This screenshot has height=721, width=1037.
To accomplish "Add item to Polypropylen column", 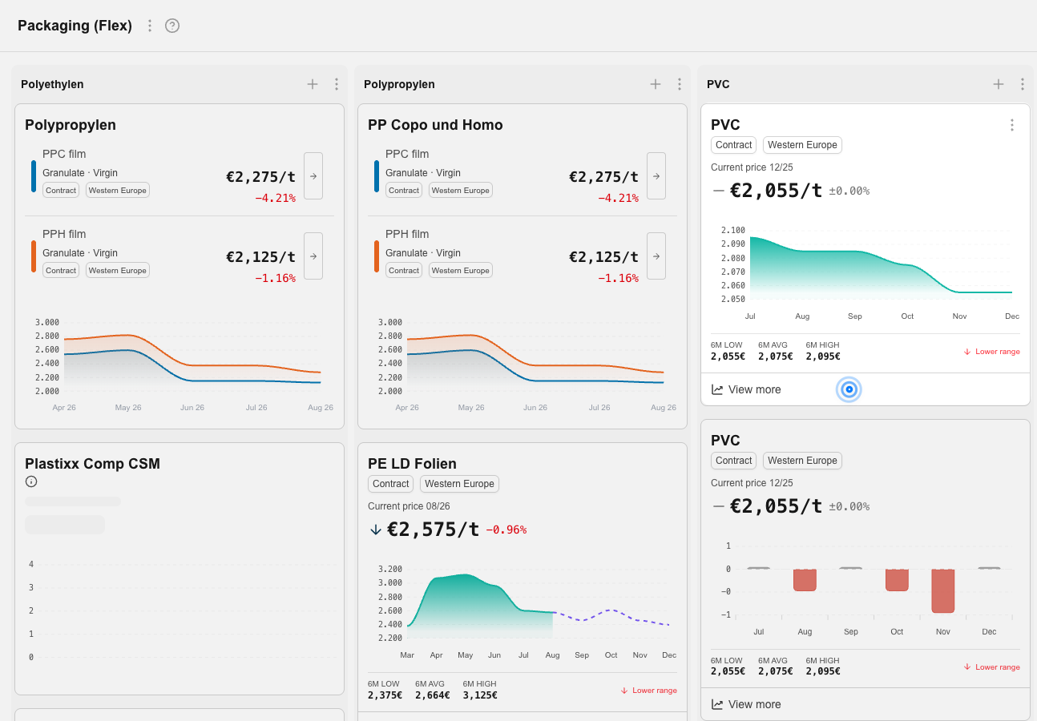I will tap(656, 84).
